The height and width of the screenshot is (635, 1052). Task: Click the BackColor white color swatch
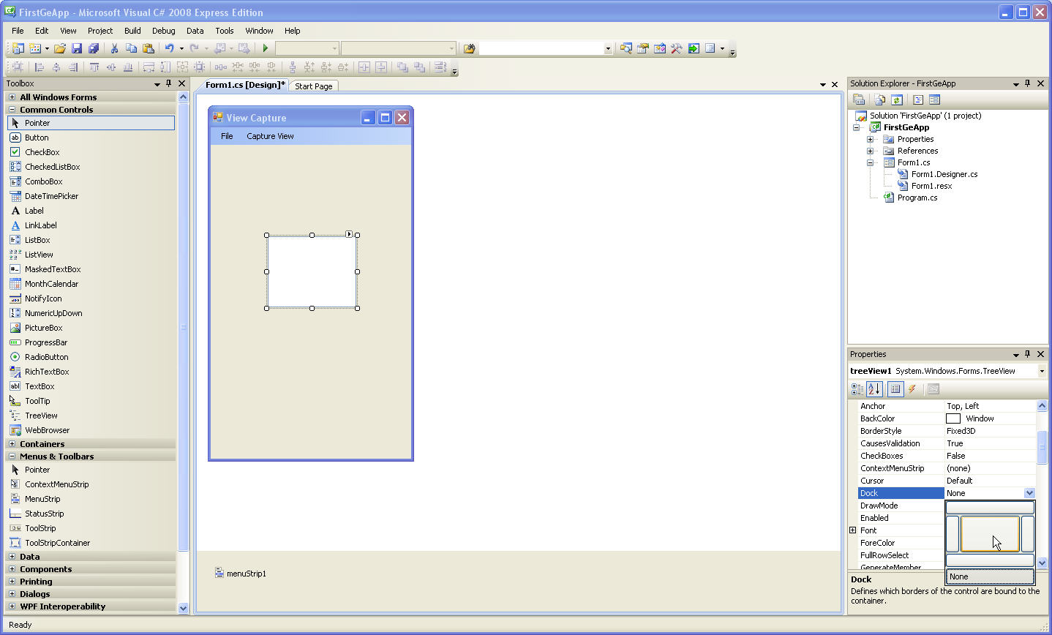click(x=953, y=418)
